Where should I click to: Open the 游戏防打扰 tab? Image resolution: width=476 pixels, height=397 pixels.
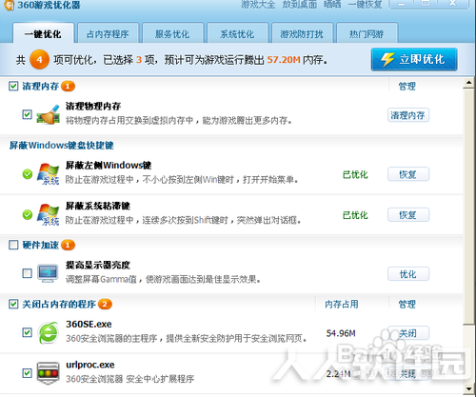coord(302,33)
